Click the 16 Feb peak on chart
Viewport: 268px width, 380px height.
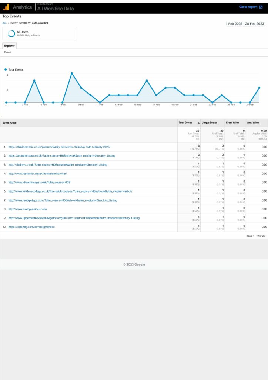147,80
